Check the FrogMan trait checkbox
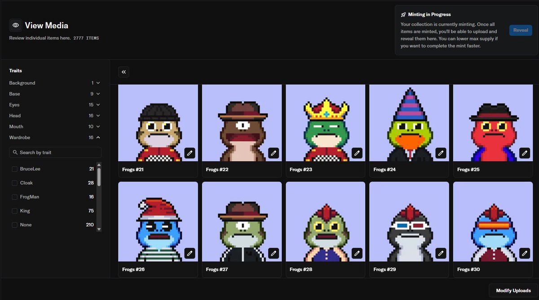Screen dimensions: 539x300 15,197
